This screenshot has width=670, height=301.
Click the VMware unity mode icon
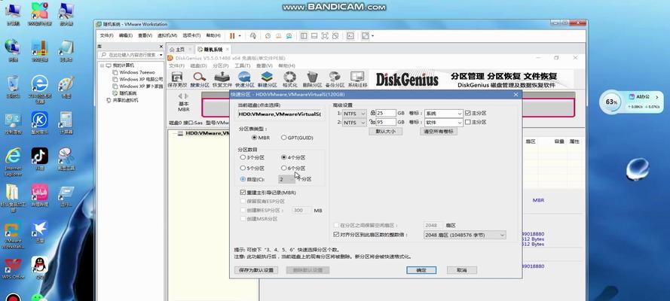point(335,36)
